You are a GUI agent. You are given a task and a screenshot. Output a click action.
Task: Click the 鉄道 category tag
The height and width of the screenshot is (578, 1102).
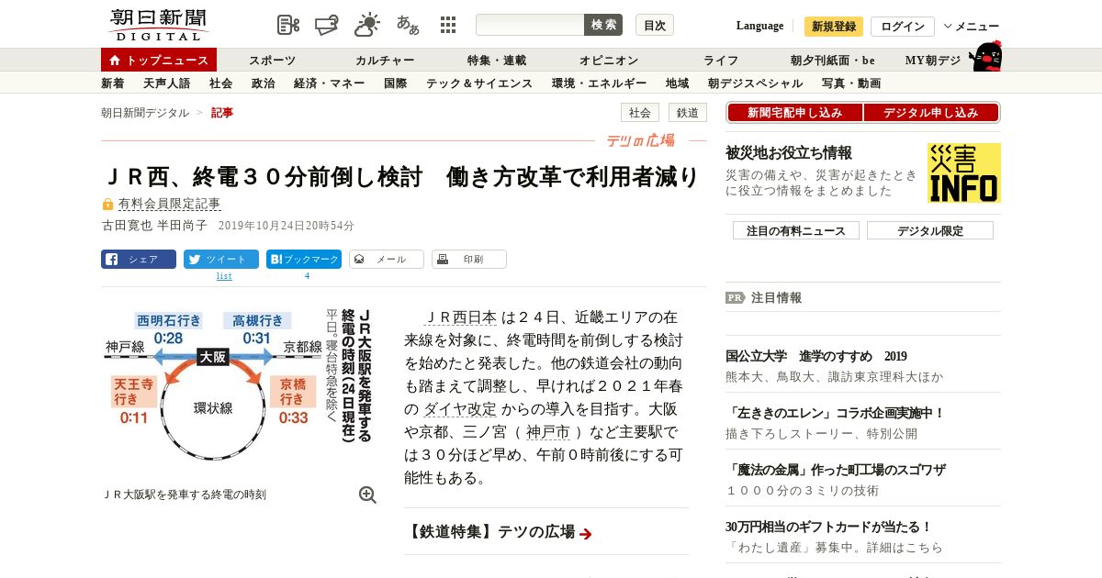click(x=687, y=112)
